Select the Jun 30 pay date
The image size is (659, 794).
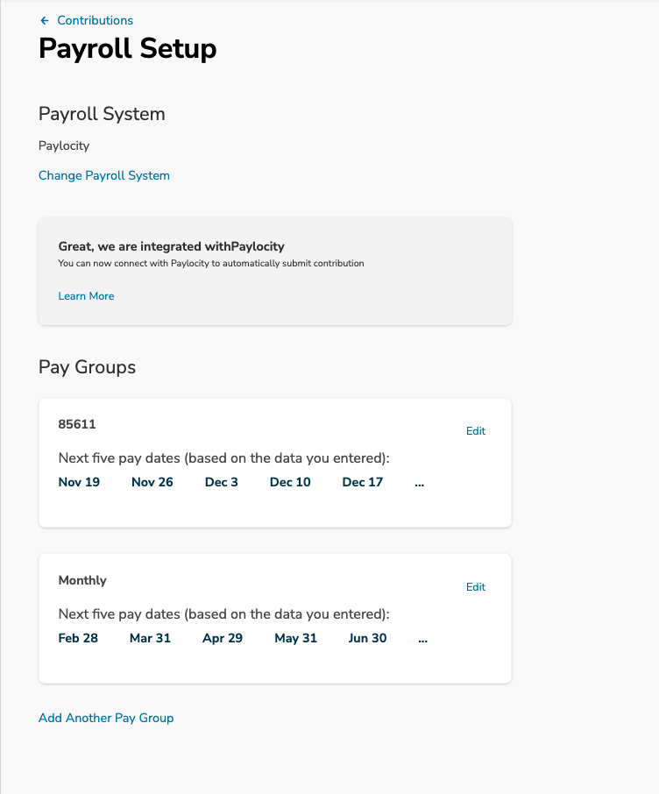[x=367, y=638]
